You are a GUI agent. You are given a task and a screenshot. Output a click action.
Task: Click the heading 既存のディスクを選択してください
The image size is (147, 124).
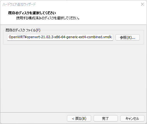pos(32,13)
